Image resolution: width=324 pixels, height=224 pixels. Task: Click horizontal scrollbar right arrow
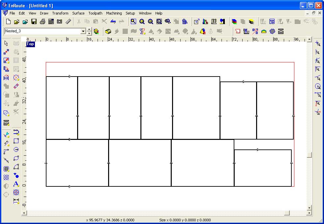point(309,213)
